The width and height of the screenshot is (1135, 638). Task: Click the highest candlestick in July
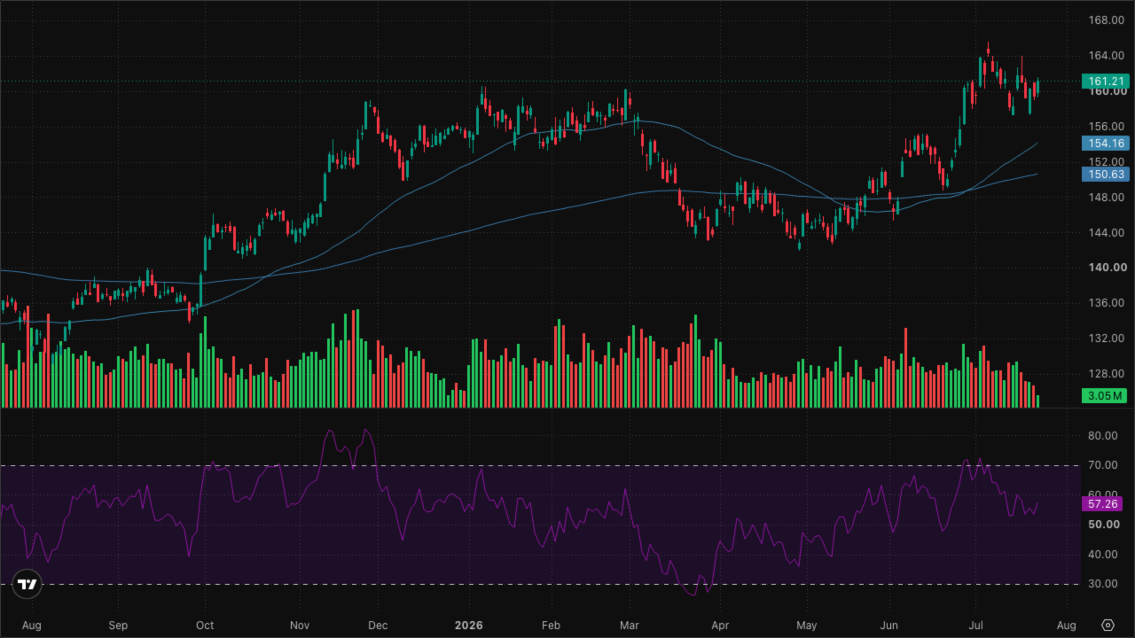pyautogui.click(x=988, y=49)
